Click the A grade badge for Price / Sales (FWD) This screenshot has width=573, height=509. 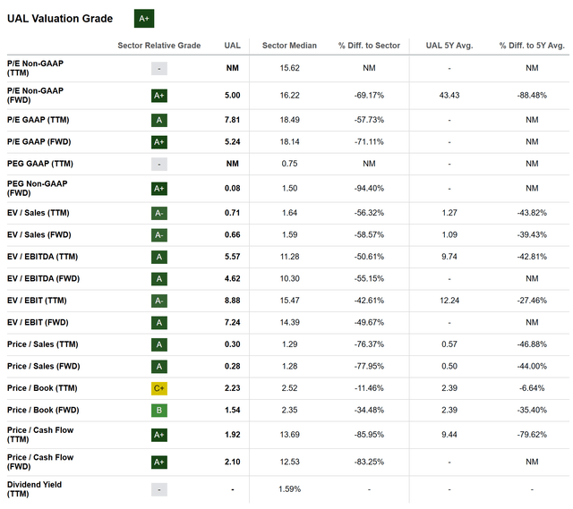[x=159, y=367]
